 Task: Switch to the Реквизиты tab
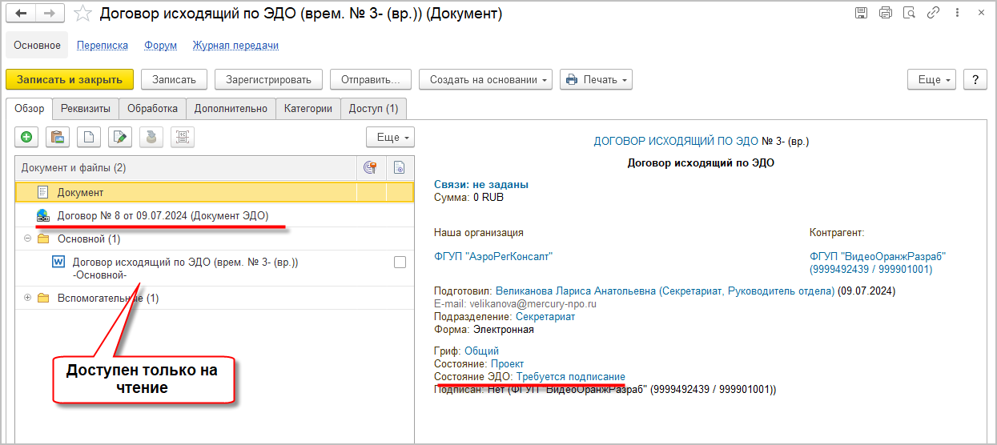[86, 108]
